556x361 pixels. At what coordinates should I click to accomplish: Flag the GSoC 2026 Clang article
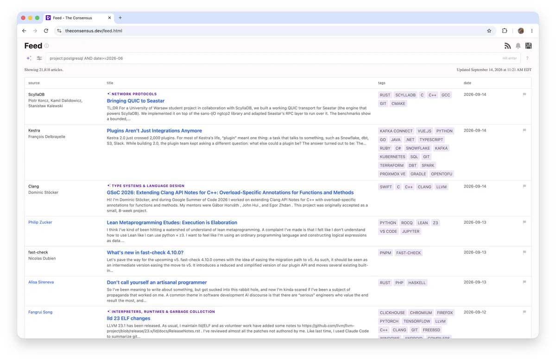524,187
